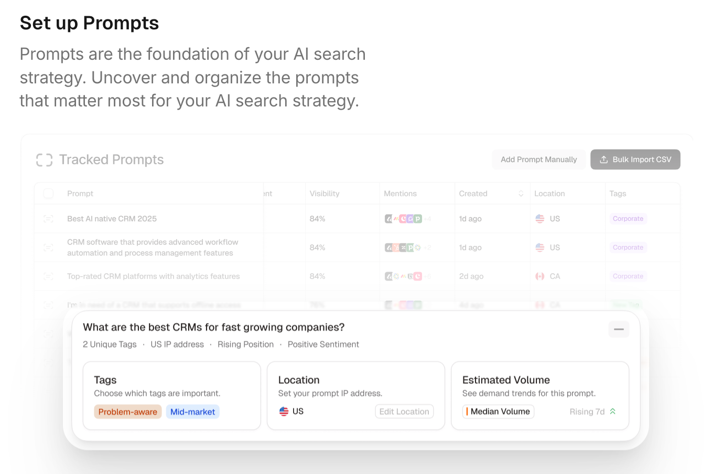The height and width of the screenshot is (474, 712).
Task: Click the prompt icon beside Best AI native CRM 2025
Action: click(x=48, y=219)
